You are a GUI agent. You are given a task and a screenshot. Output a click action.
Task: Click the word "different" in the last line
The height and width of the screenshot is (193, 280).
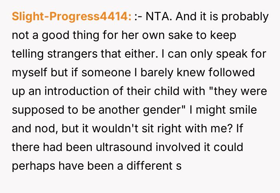[x=147, y=165]
